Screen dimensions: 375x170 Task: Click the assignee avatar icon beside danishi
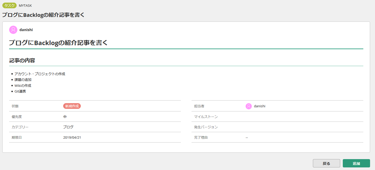249,106
